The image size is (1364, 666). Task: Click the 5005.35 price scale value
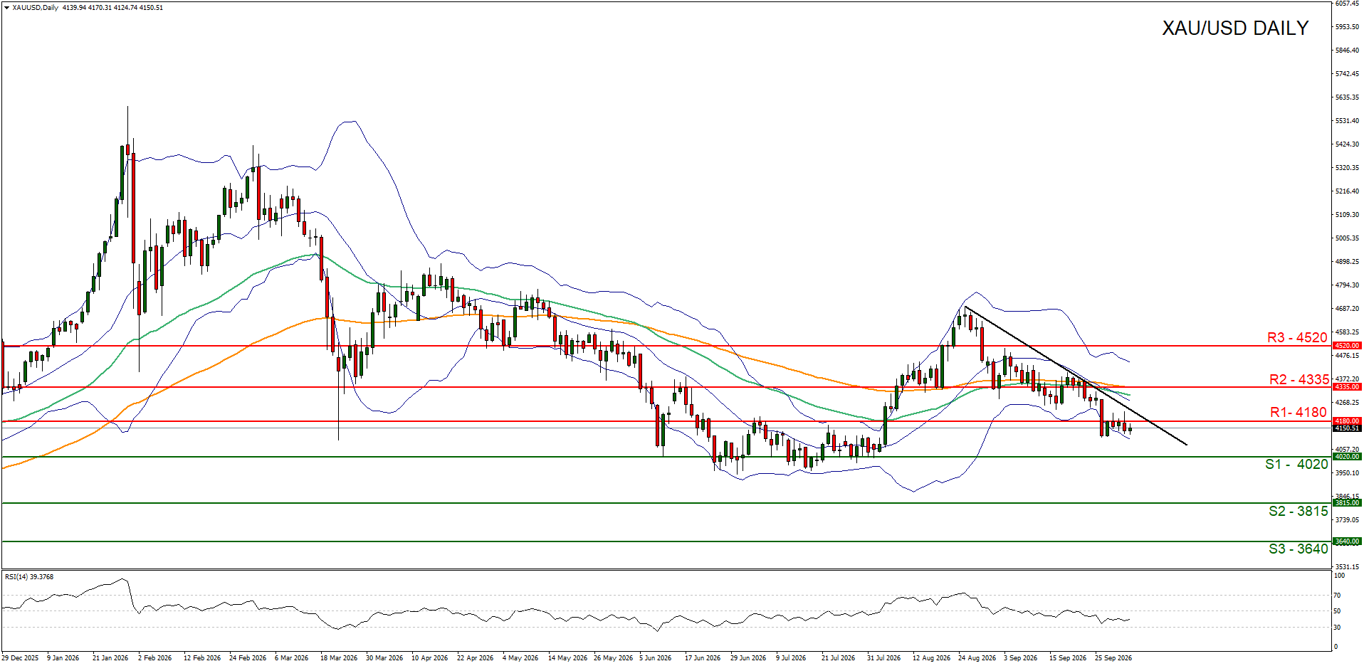tap(1347, 238)
